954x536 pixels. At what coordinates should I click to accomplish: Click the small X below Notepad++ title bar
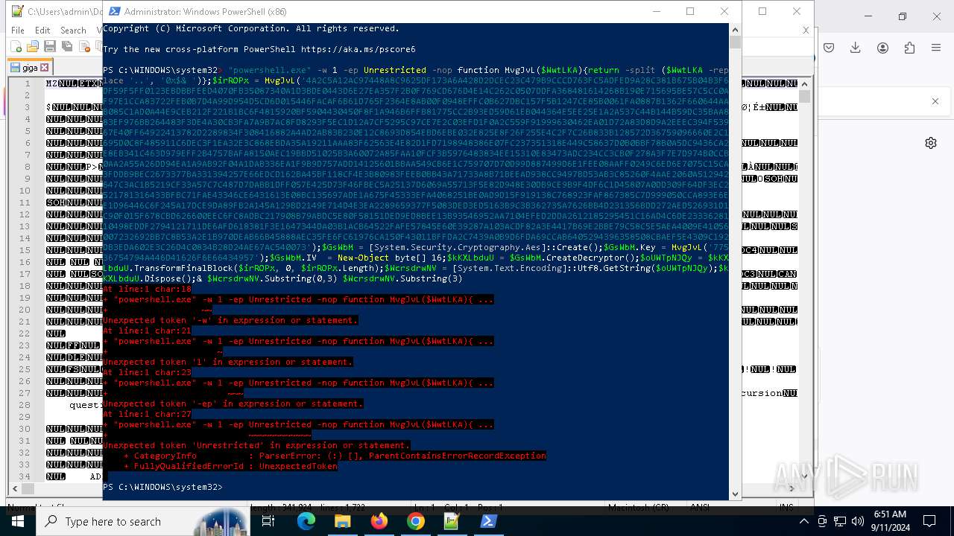point(806,31)
